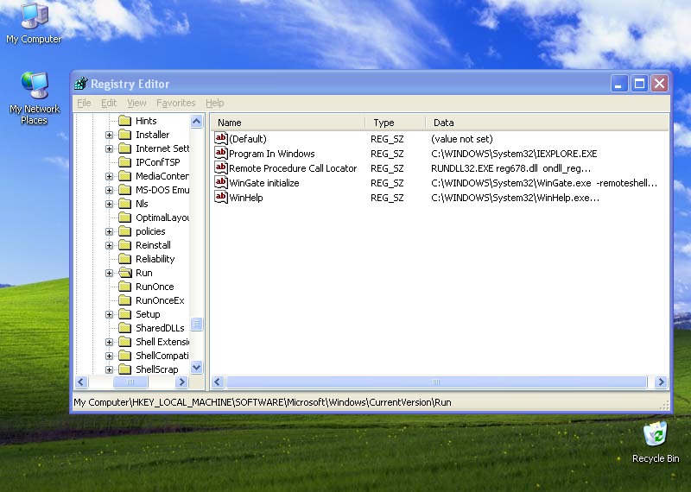Click the Installer folder icon
Viewport: 691px width, 492px height.
point(125,135)
